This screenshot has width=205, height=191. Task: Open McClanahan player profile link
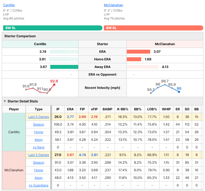[114, 5]
